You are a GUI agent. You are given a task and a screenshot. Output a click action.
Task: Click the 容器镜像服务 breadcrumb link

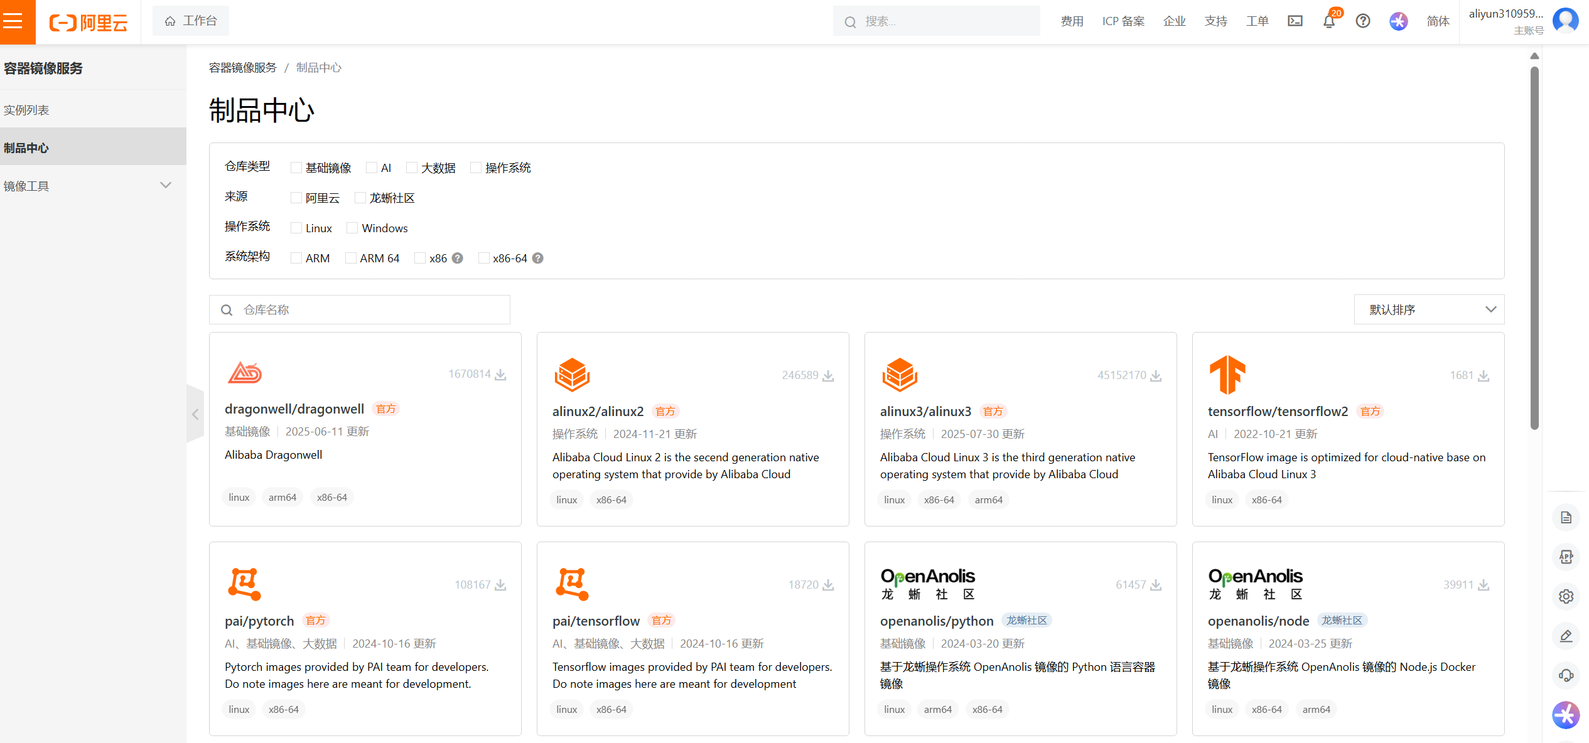242,68
